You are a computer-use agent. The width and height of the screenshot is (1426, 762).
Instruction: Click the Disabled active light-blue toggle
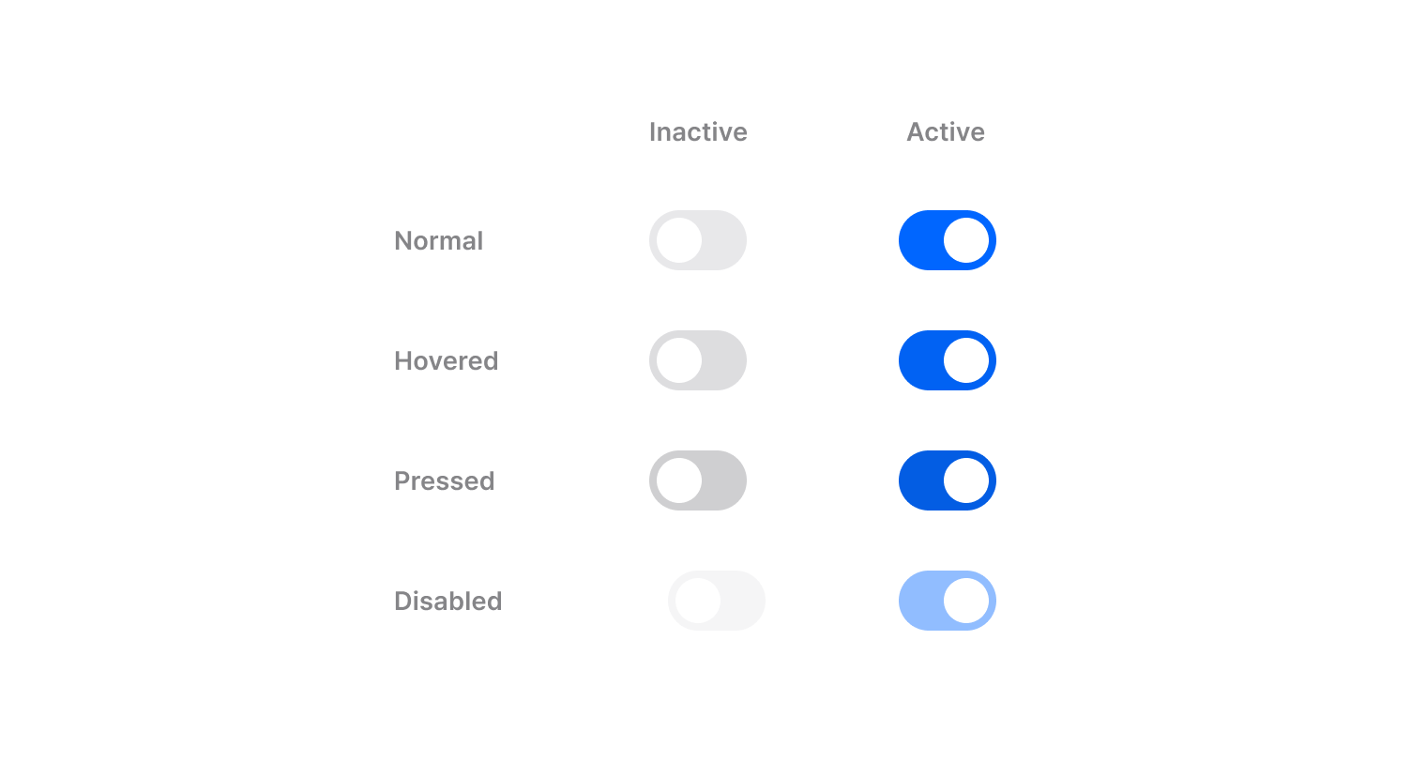click(x=948, y=601)
